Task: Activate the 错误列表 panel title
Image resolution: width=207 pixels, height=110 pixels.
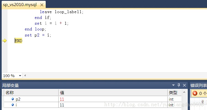Action: click(x=198, y=85)
